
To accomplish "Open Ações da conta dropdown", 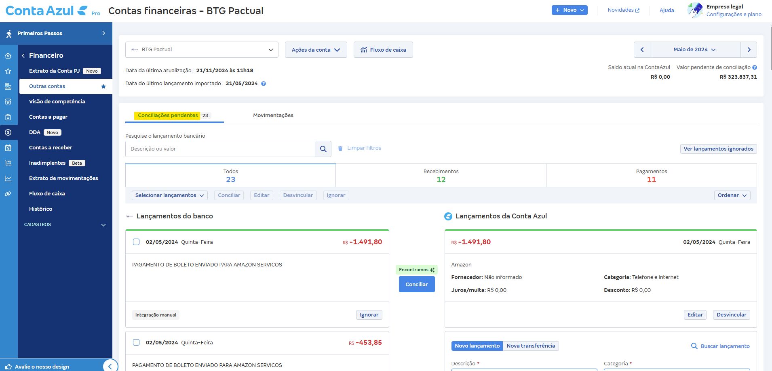I will pyautogui.click(x=316, y=50).
